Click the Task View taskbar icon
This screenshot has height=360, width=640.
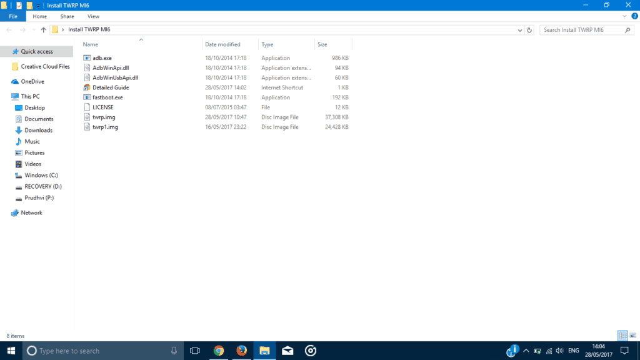[x=195, y=351]
